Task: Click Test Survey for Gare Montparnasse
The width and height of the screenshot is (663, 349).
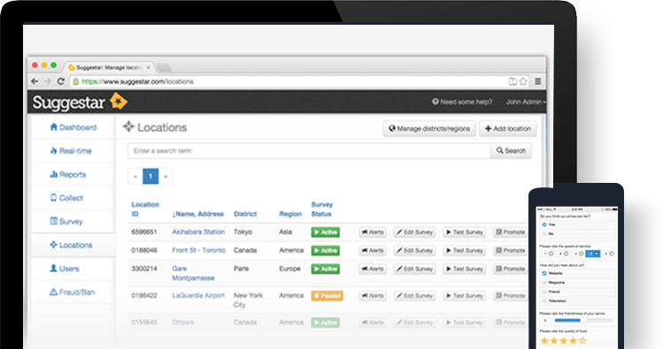Action: click(x=464, y=269)
